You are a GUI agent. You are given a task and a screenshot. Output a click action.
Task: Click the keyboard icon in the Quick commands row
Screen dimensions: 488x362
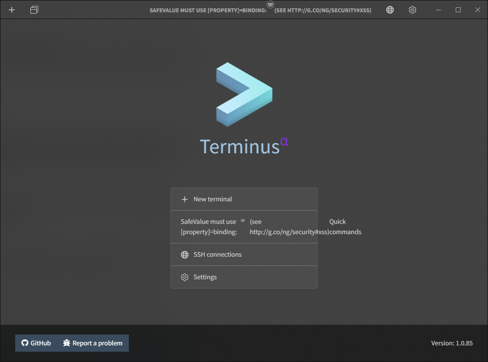(243, 220)
